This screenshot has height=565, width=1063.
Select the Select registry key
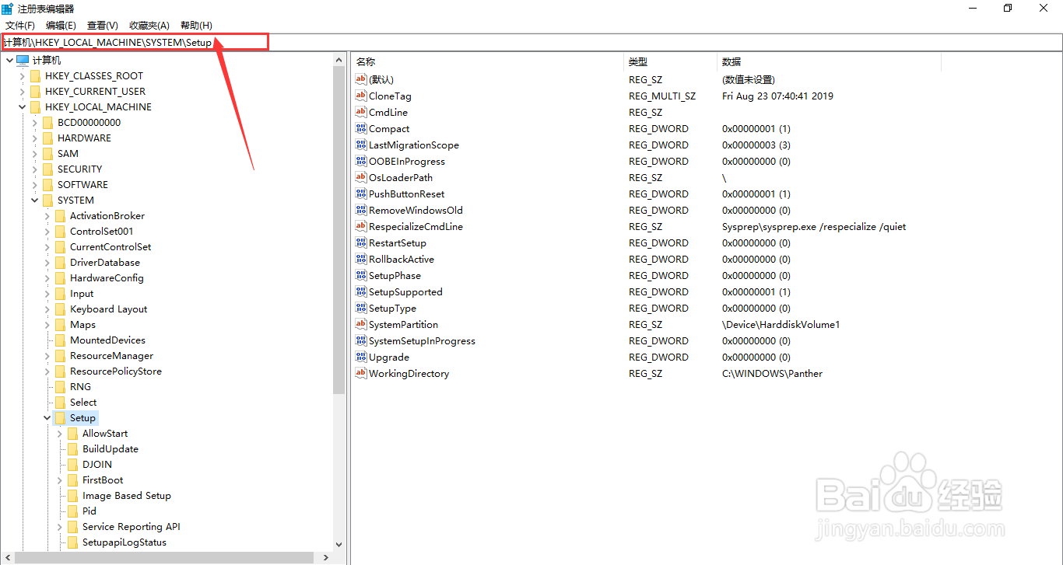(x=83, y=402)
